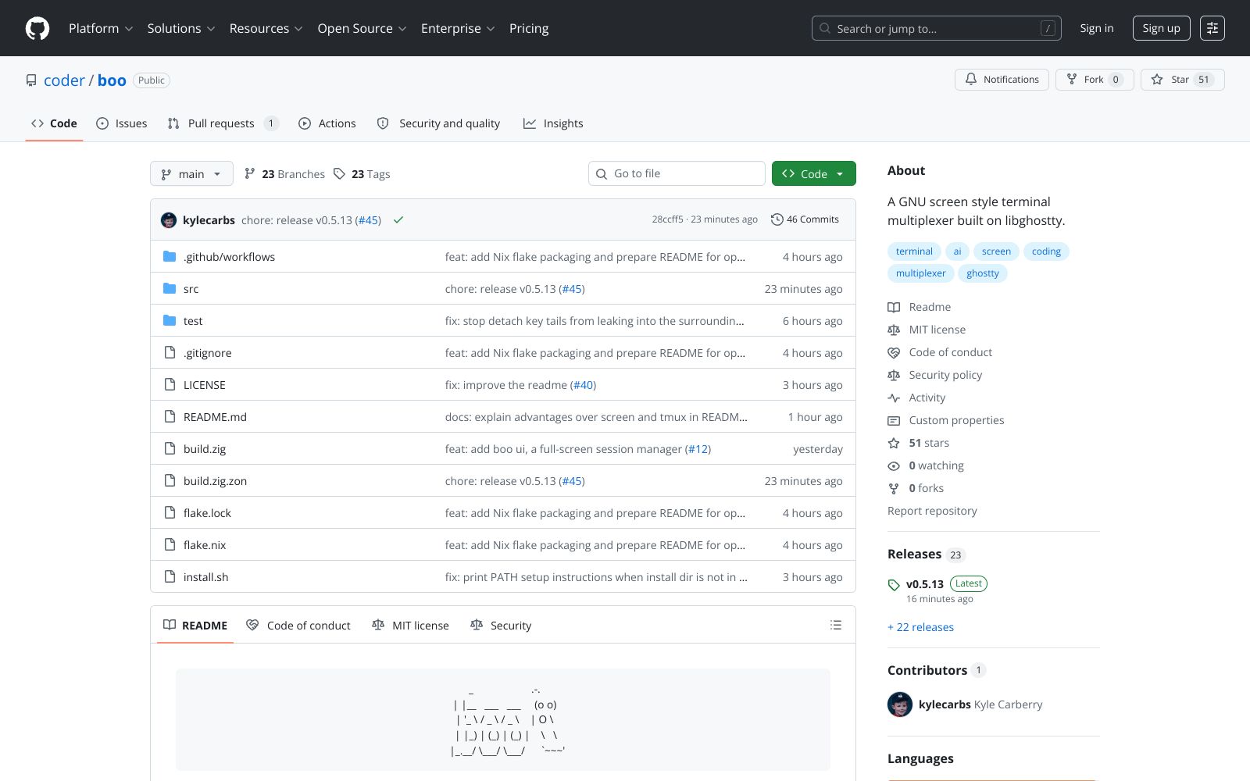The height and width of the screenshot is (781, 1250).
Task: Click the history clock icon beside 46 Commits
Action: pos(777,219)
